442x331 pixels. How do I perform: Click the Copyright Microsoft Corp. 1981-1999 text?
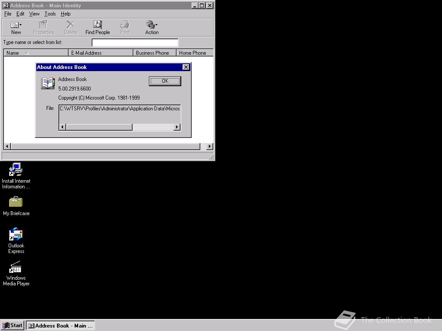[99, 98]
